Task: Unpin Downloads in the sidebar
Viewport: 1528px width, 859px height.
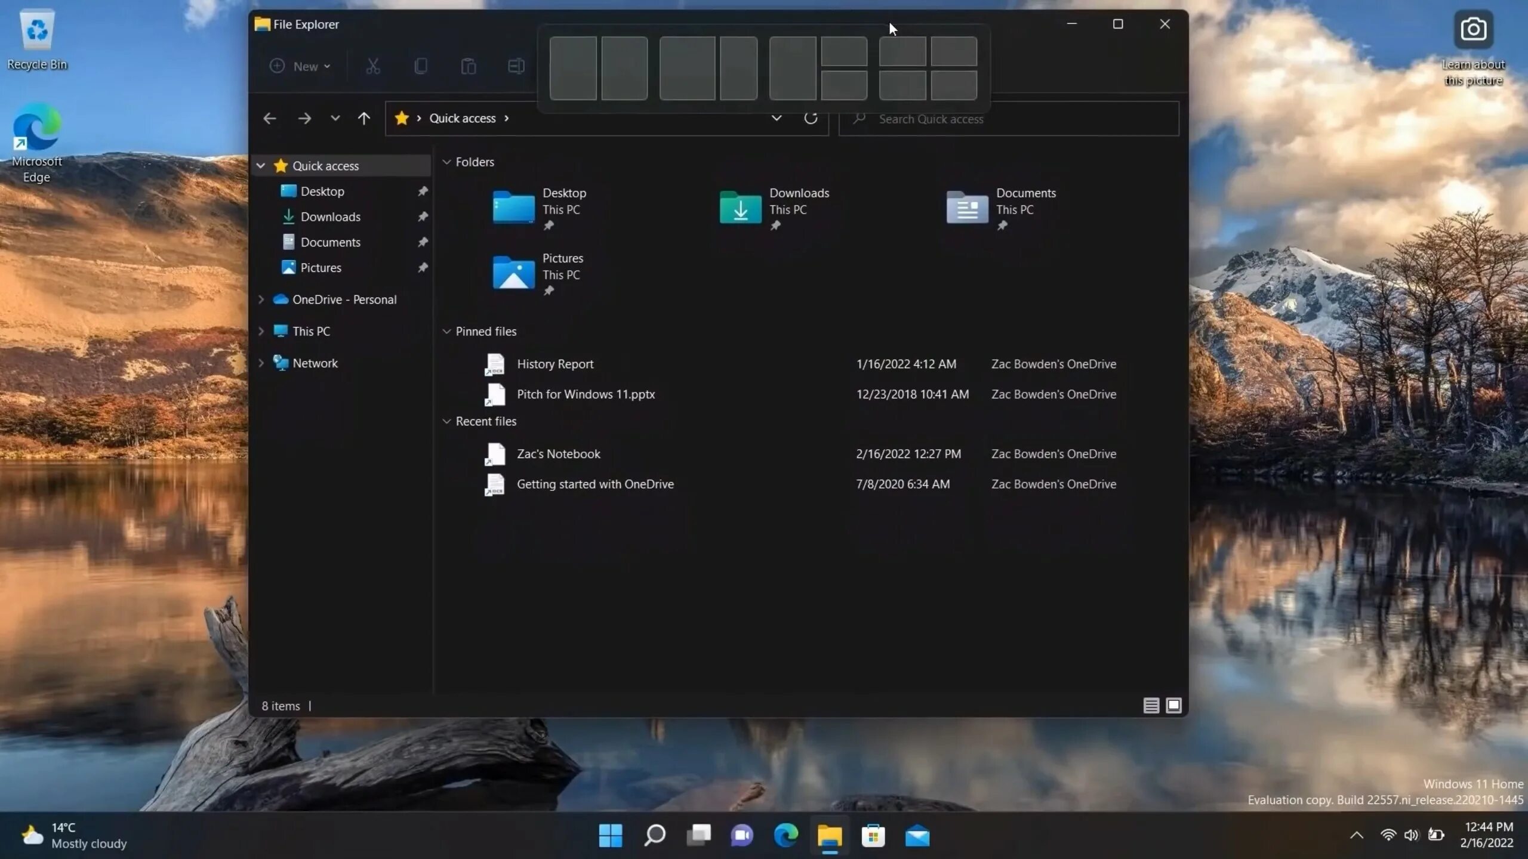Action: click(x=423, y=217)
